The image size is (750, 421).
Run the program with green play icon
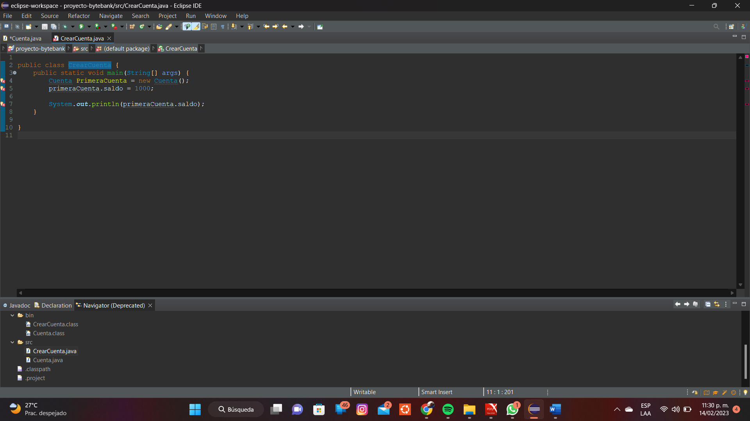(x=81, y=27)
